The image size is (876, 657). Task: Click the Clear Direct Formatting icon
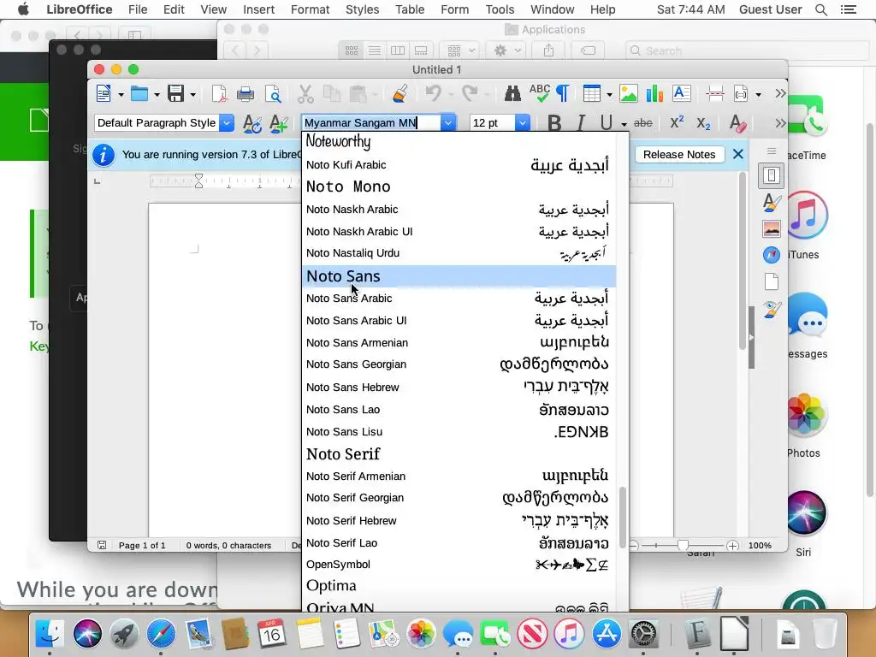pyautogui.click(x=737, y=123)
